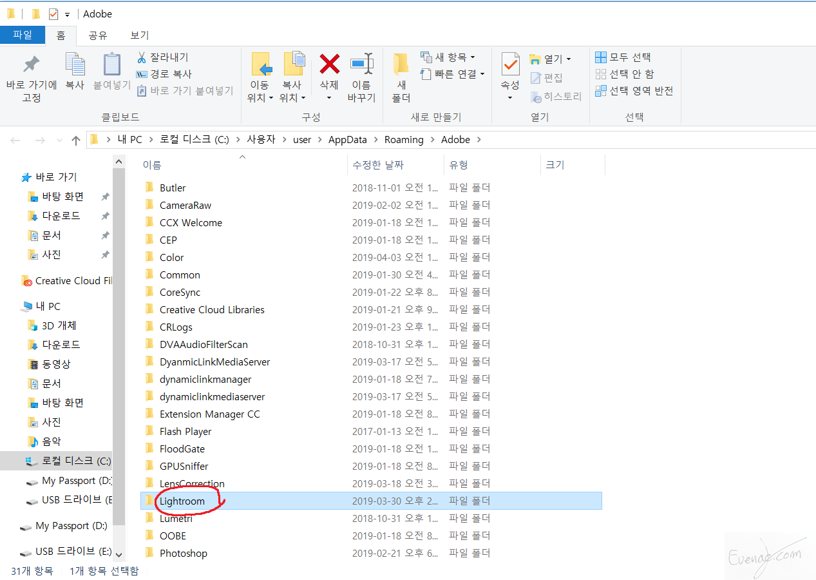816x580 pixels.
Task: Click the Quick Access toolbar customize arrow
Action: coord(67,14)
